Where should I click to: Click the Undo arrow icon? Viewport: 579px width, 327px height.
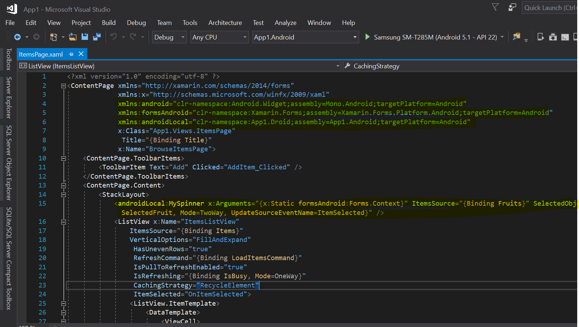(113, 37)
